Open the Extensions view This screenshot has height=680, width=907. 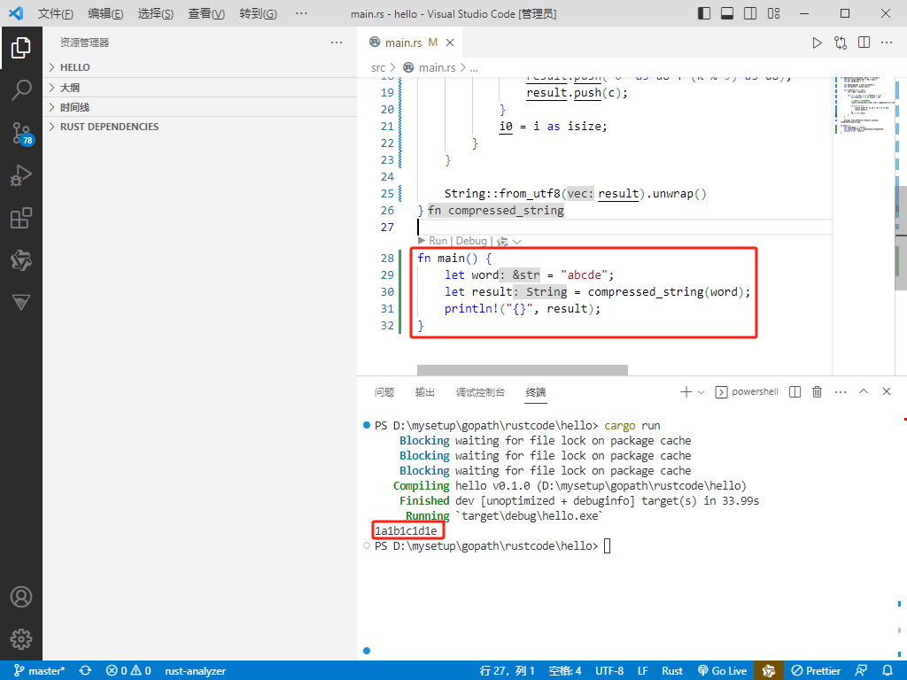(x=21, y=218)
